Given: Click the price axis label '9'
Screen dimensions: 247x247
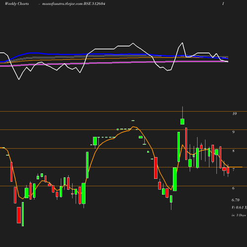Looking at the screenshot, I should pos(233,132).
